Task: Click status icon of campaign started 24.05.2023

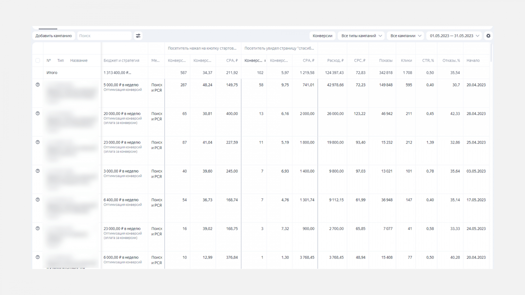Action: point(38,228)
